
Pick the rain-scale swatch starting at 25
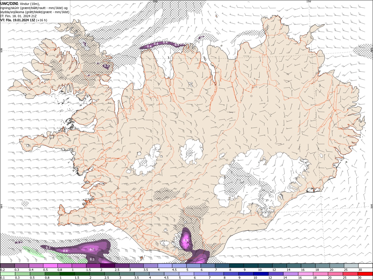[x=350, y=274]
